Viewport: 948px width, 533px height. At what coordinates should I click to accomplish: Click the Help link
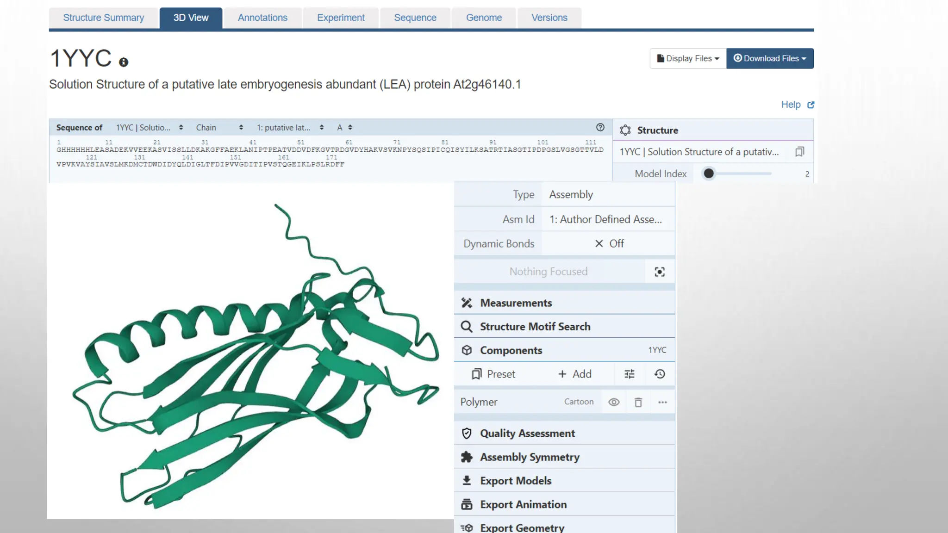791,105
